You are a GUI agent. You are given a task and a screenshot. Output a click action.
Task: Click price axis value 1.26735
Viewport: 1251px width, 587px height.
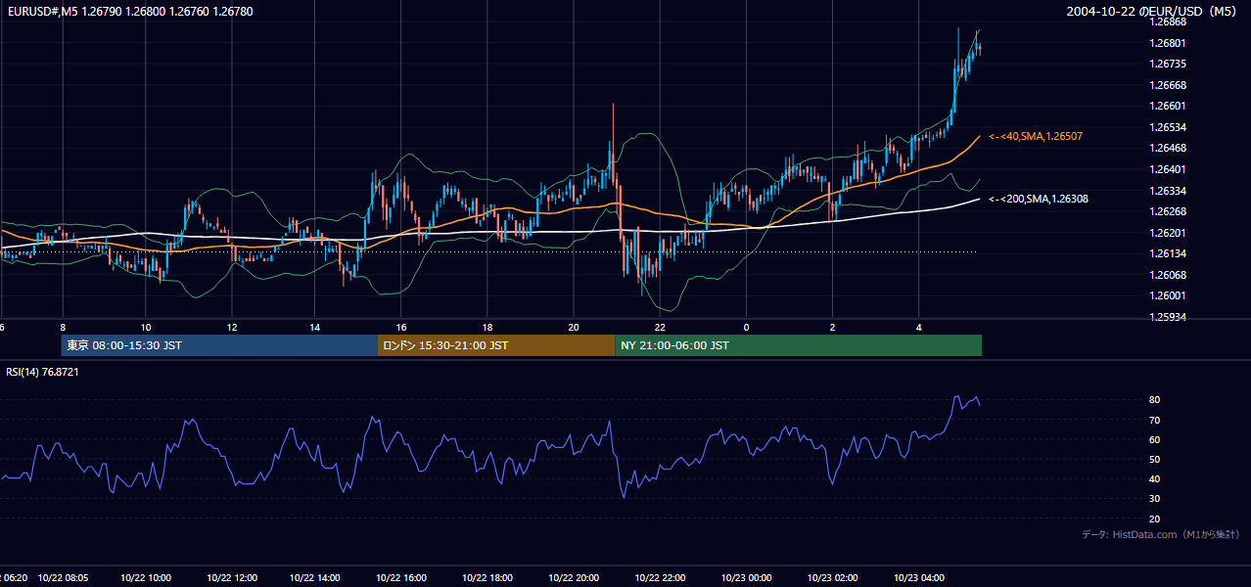(1166, 64)
